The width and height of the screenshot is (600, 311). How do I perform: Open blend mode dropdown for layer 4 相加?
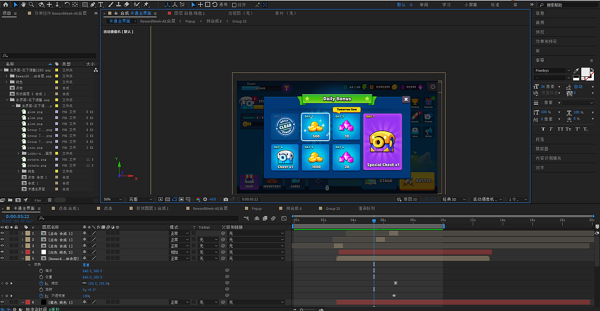(x=180, y=252)
